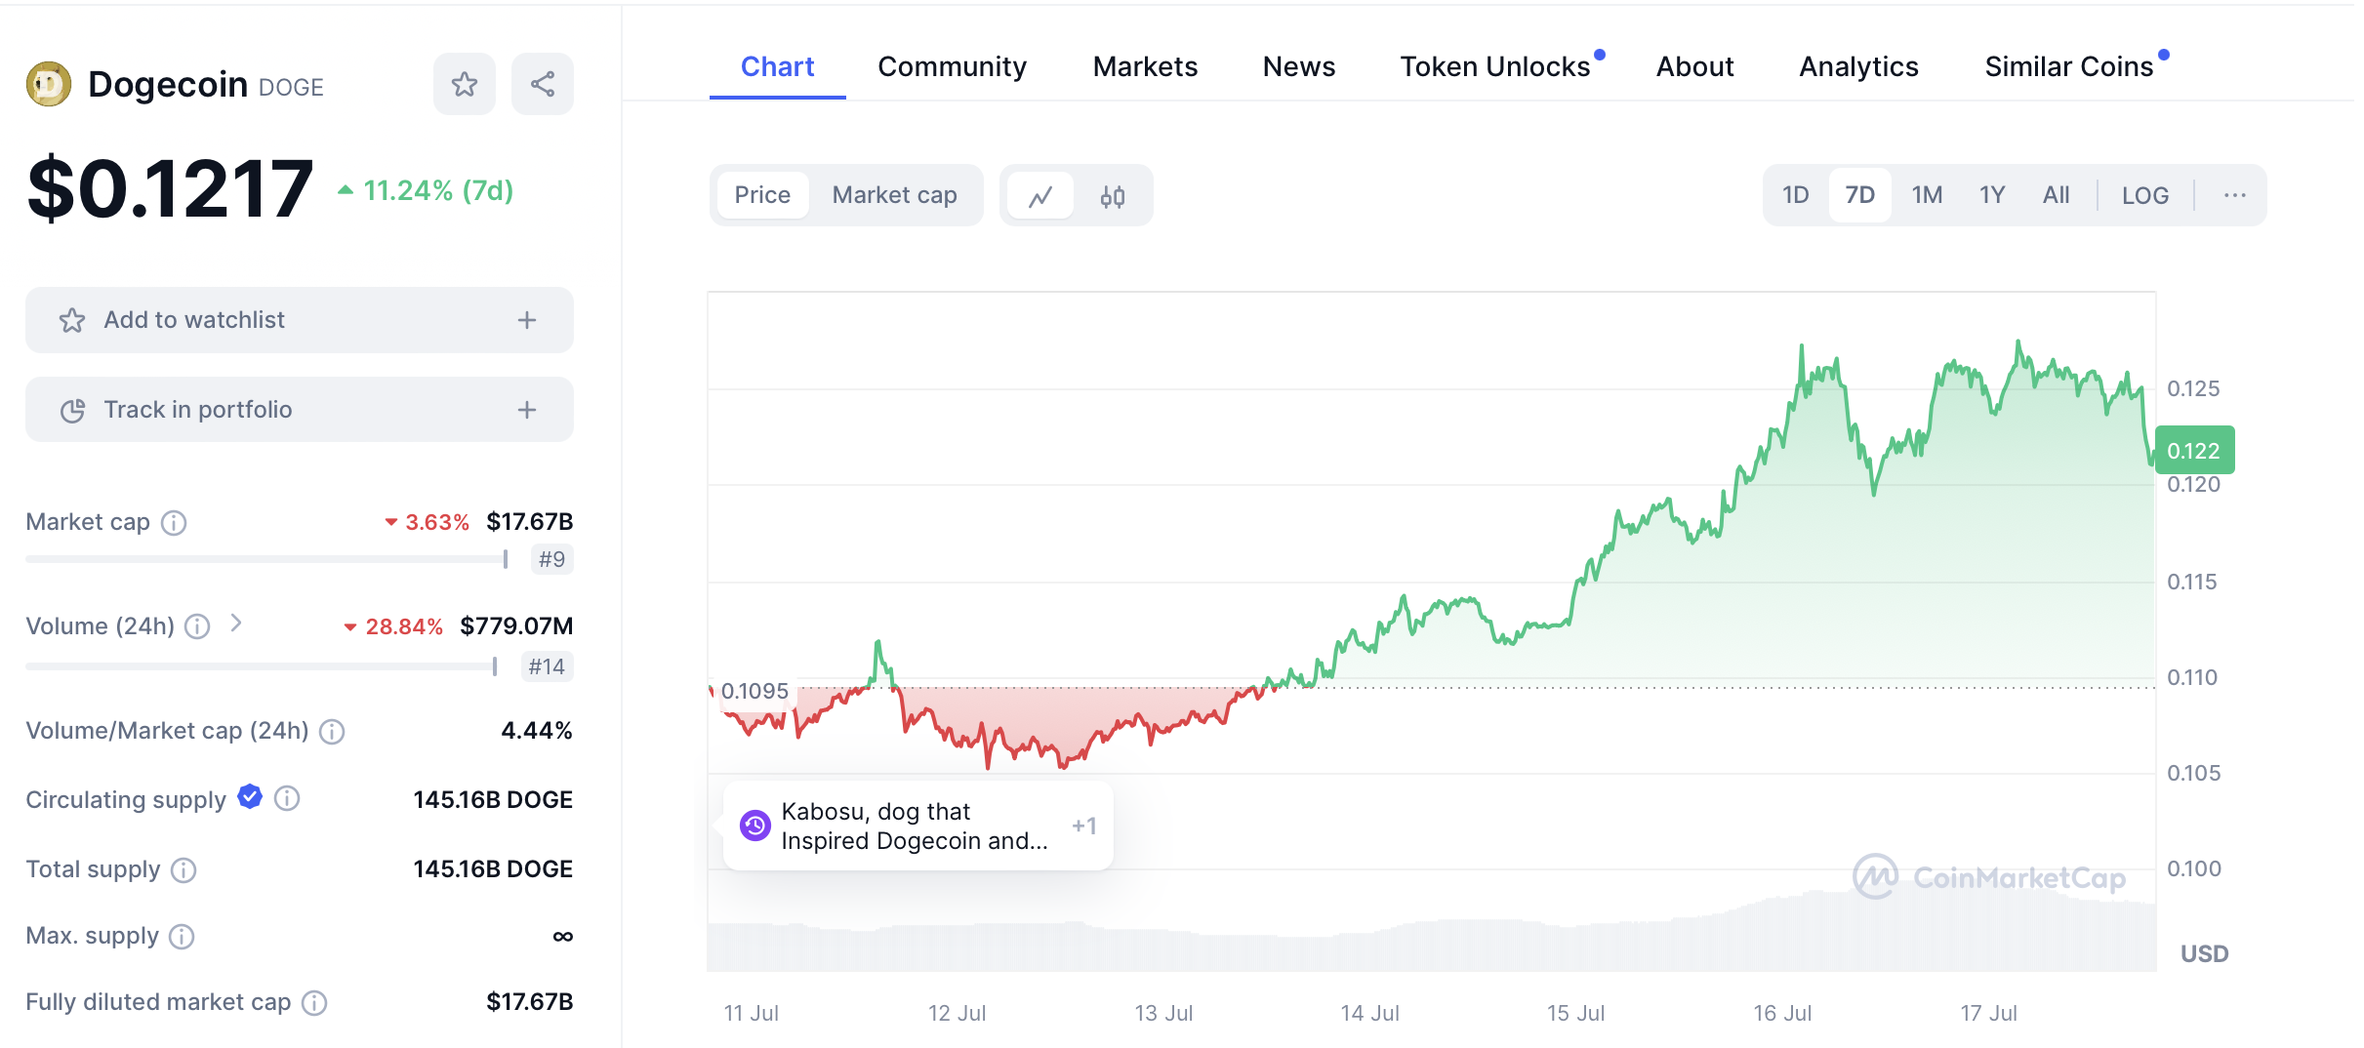The height and width of the screenshot is (1048, 2364).
Task: Select the 1Y time range button
Action: tap(1992, 195)
